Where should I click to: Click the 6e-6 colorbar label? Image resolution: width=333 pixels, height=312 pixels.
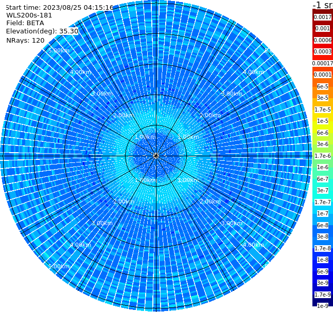click(323, 133)
